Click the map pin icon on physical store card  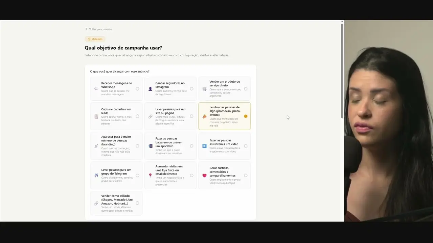click(150, 175)
